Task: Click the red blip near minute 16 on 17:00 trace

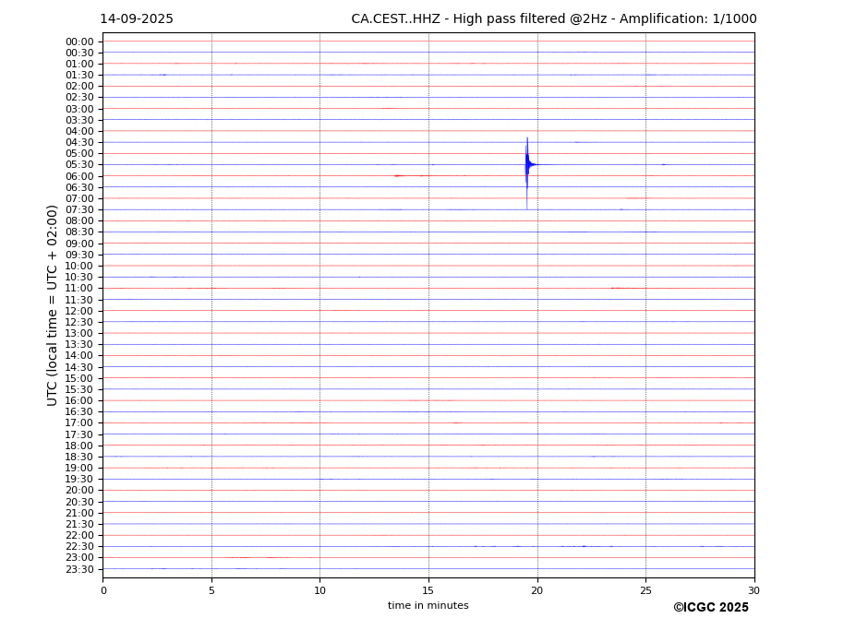Action: [x=457, y=422]
